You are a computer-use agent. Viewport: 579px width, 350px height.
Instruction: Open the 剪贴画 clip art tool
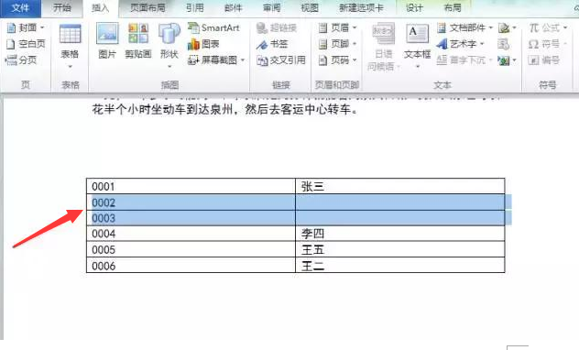[138, 40]
